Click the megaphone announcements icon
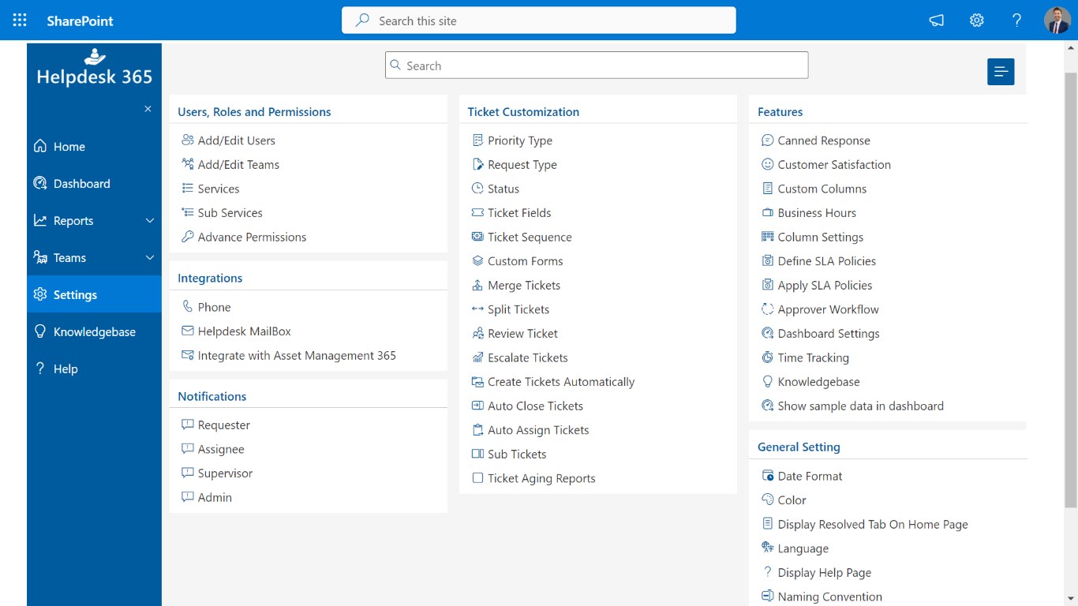This screenshot has height=606, width=1078. (936, 21)
